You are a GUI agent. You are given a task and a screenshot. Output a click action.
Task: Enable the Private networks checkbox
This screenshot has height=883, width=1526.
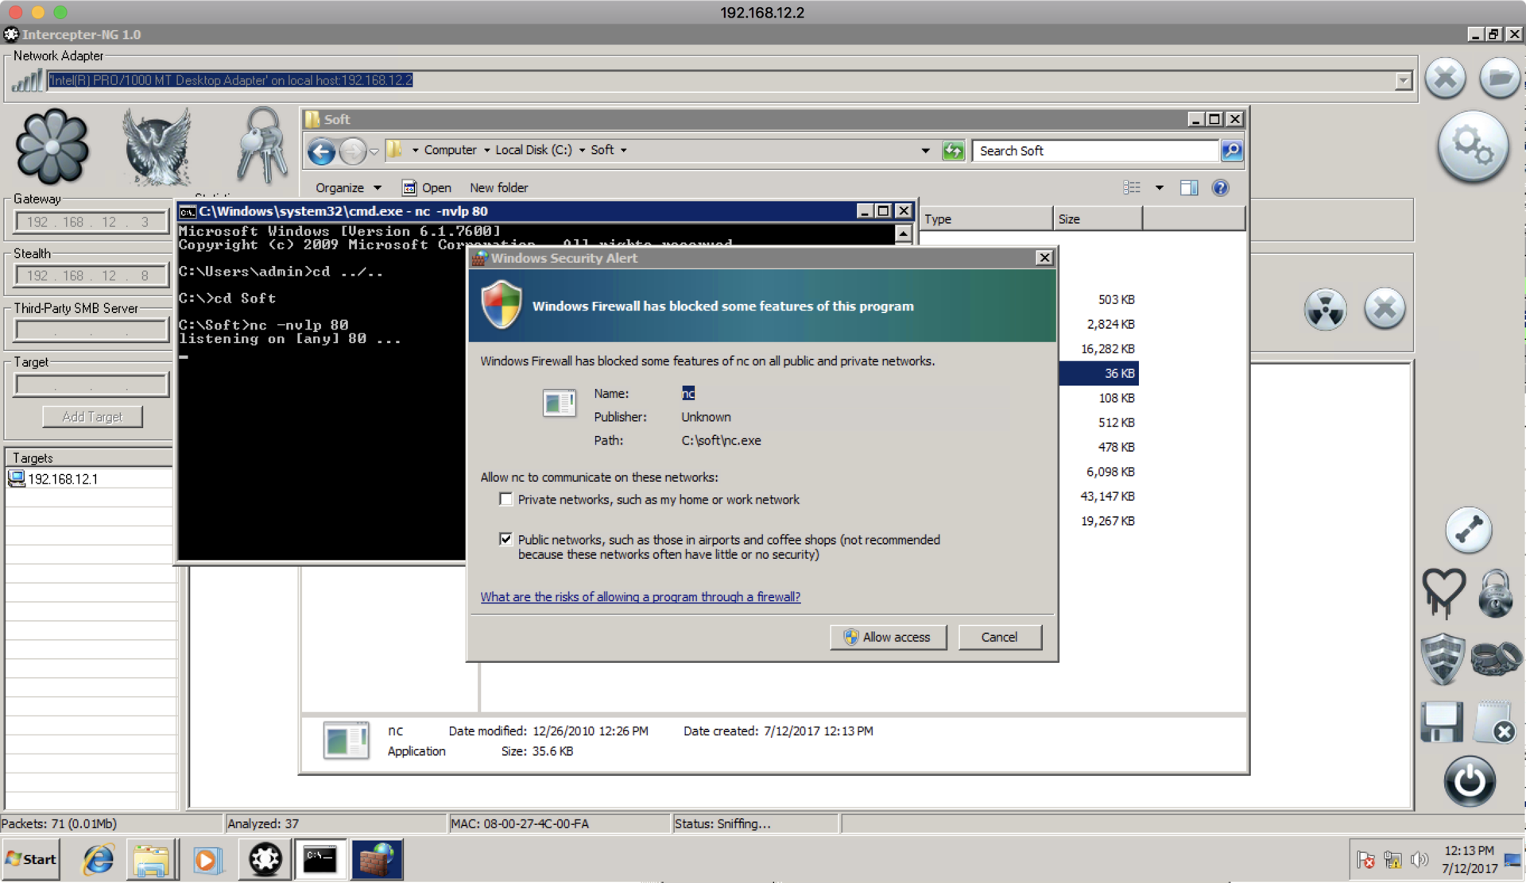pyautogui.click(x=505, y=499)
